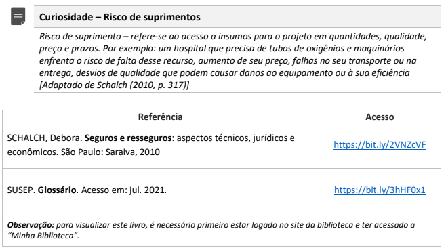Click the 'Acesso' column header
Screen dimensions: 446x252
[x=380, y=117]
